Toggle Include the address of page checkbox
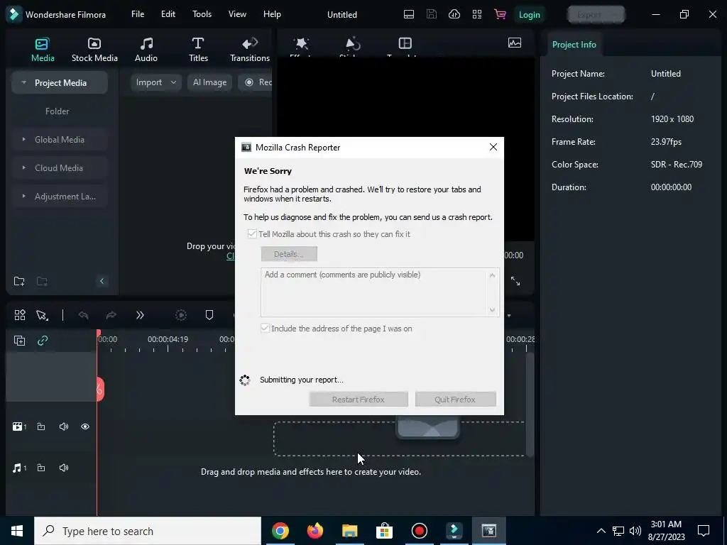 click(x=265, y=328)
